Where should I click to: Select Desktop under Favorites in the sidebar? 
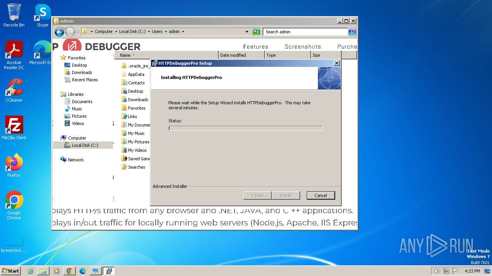pyautogui.click(x=76, y=65)
